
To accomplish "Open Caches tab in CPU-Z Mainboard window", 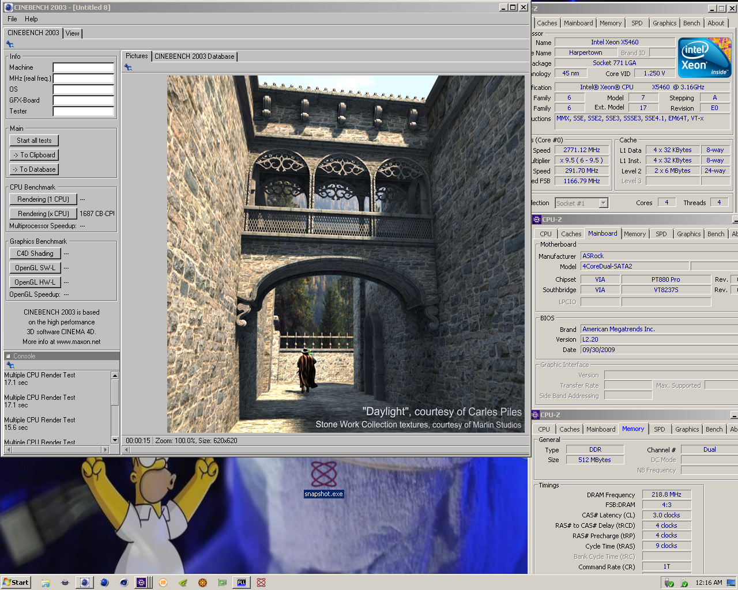I will click(571, 234).
